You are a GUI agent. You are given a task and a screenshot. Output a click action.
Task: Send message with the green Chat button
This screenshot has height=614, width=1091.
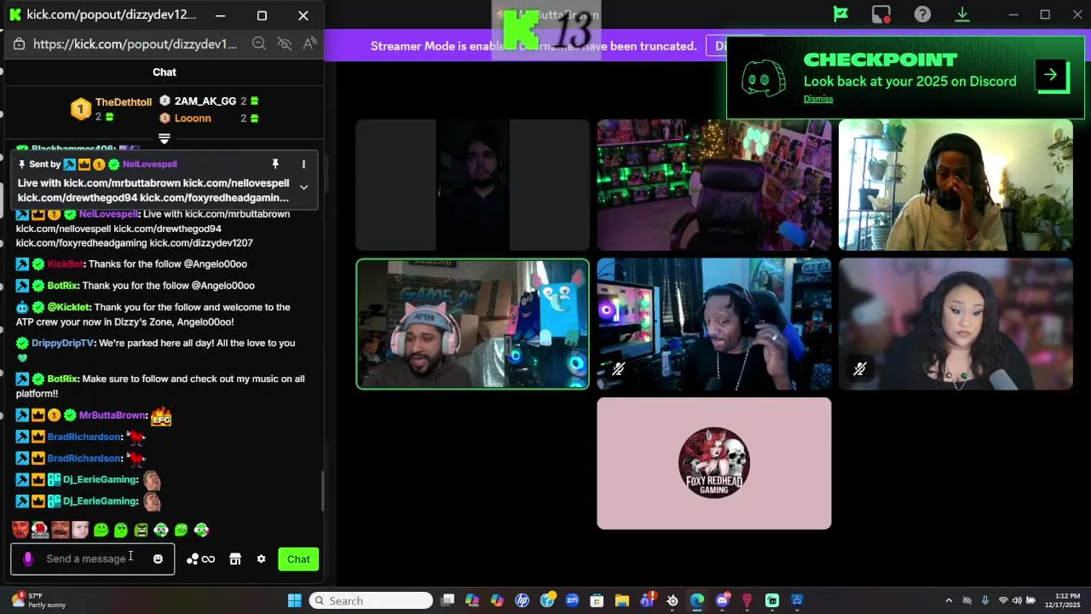tap(298, 559)
